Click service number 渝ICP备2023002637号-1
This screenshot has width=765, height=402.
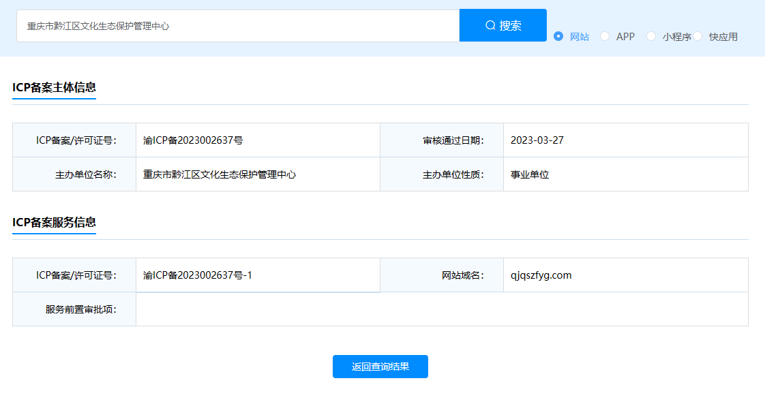pyautogui.click(x=197, y=275)
